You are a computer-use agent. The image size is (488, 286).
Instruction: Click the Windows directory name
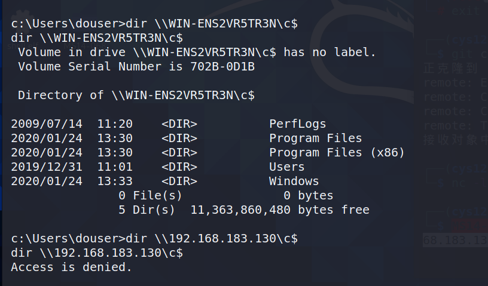[x=294, y=182]
